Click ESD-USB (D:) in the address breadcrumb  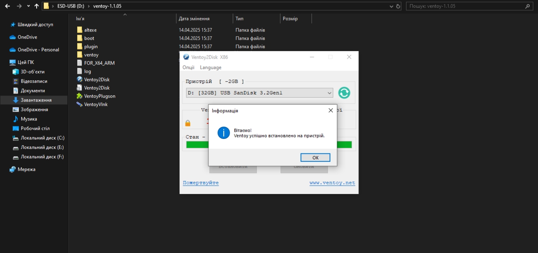[x=70, y=6]
